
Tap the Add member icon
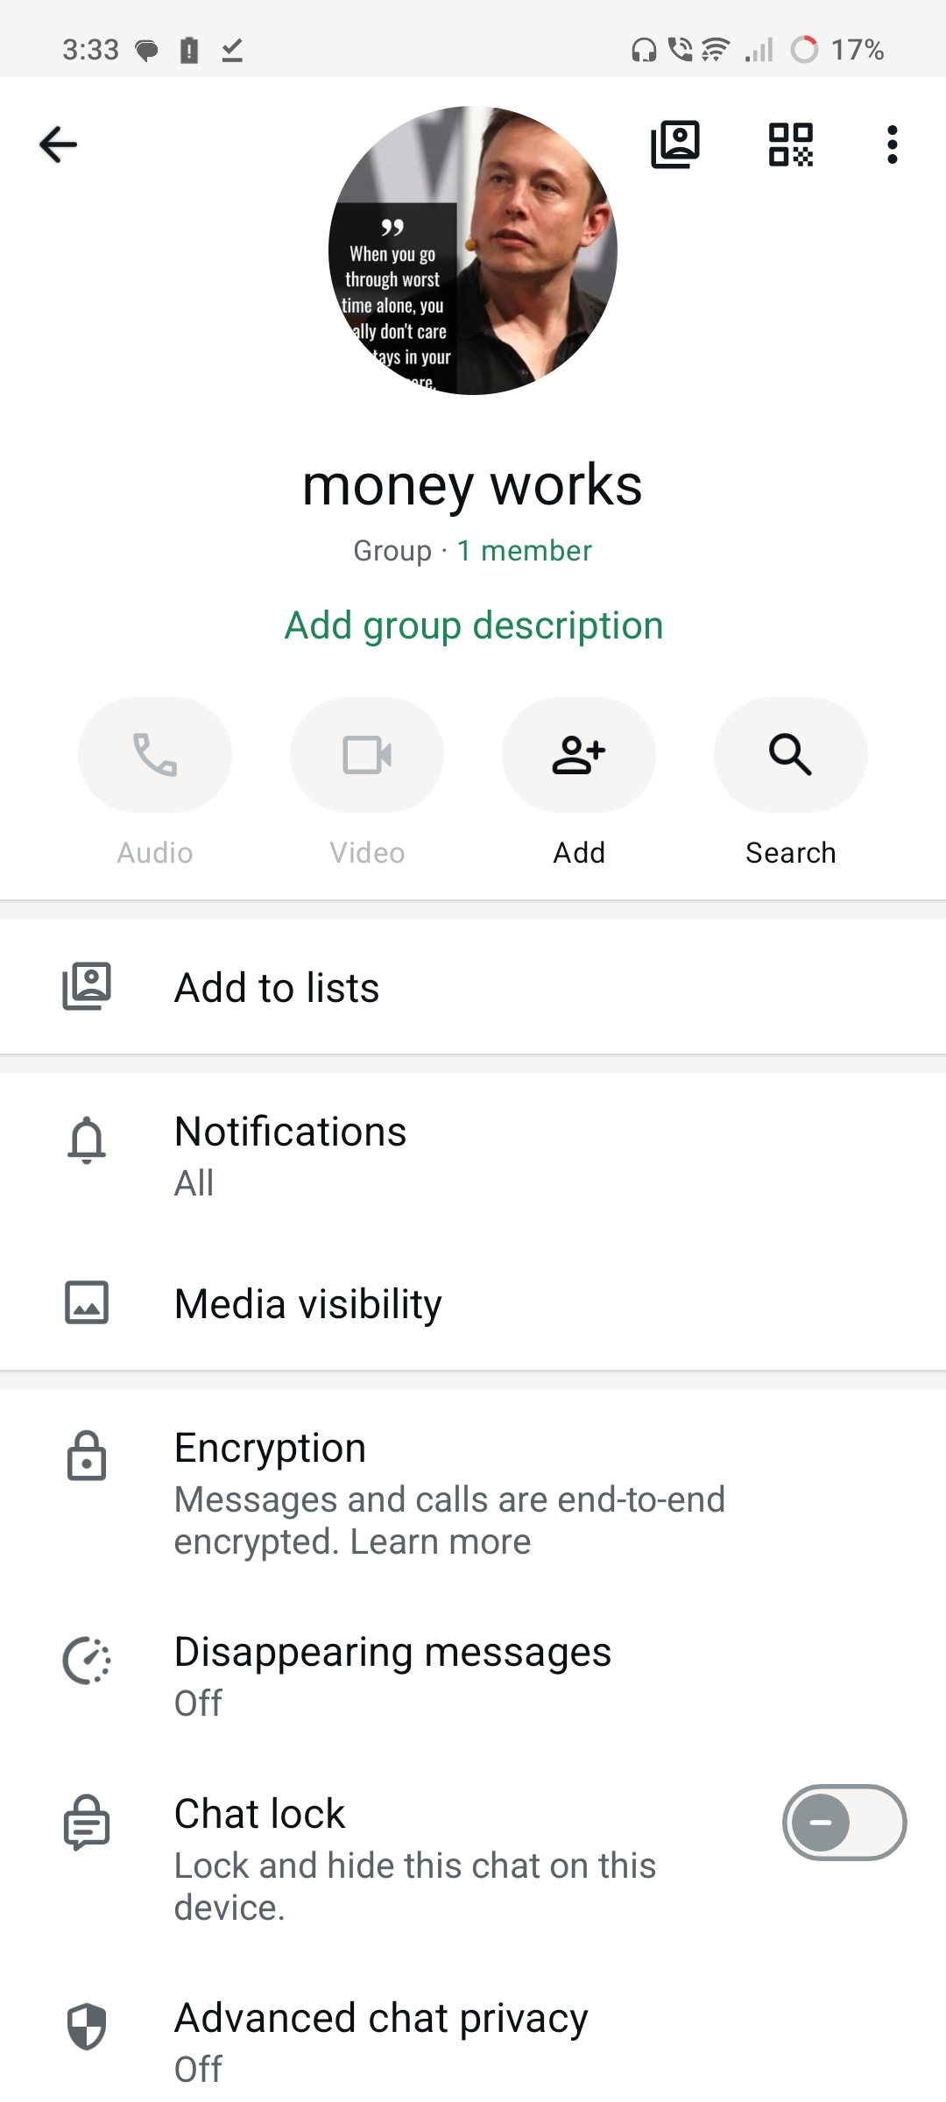579,755
